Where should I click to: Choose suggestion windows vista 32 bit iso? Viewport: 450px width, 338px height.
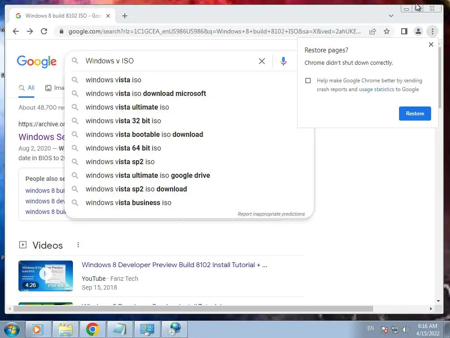click(189, 121)
